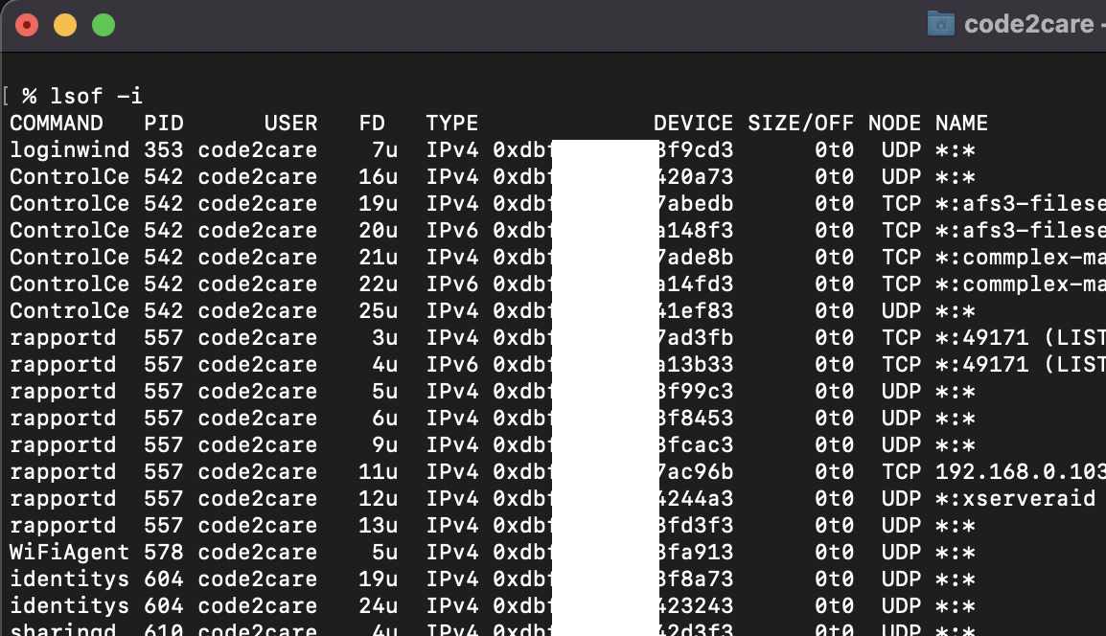This screenshot has width=1106, height=636.
Task: Click the green full-screen window button
Action: [x=102, y=24]
